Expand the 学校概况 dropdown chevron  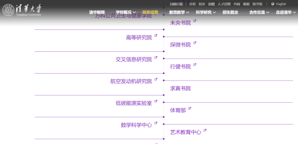(x=134, y=13)
